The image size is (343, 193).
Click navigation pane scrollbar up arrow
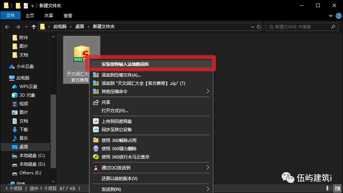point(53,37)
